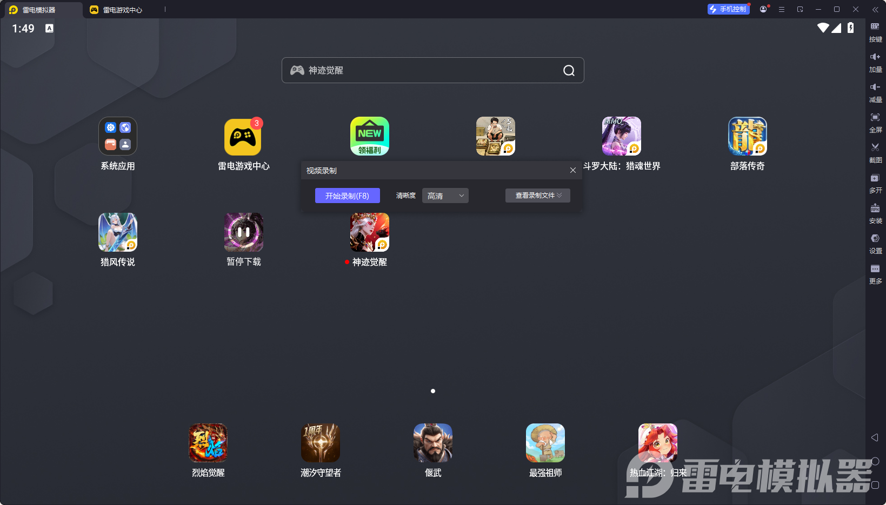The image size is (886, 505).
Task: Launch 偃武 from the dock
Action: coord(433,443)
